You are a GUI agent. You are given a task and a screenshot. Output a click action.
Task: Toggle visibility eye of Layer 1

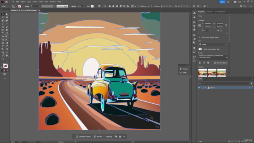[x=199, y=88]
